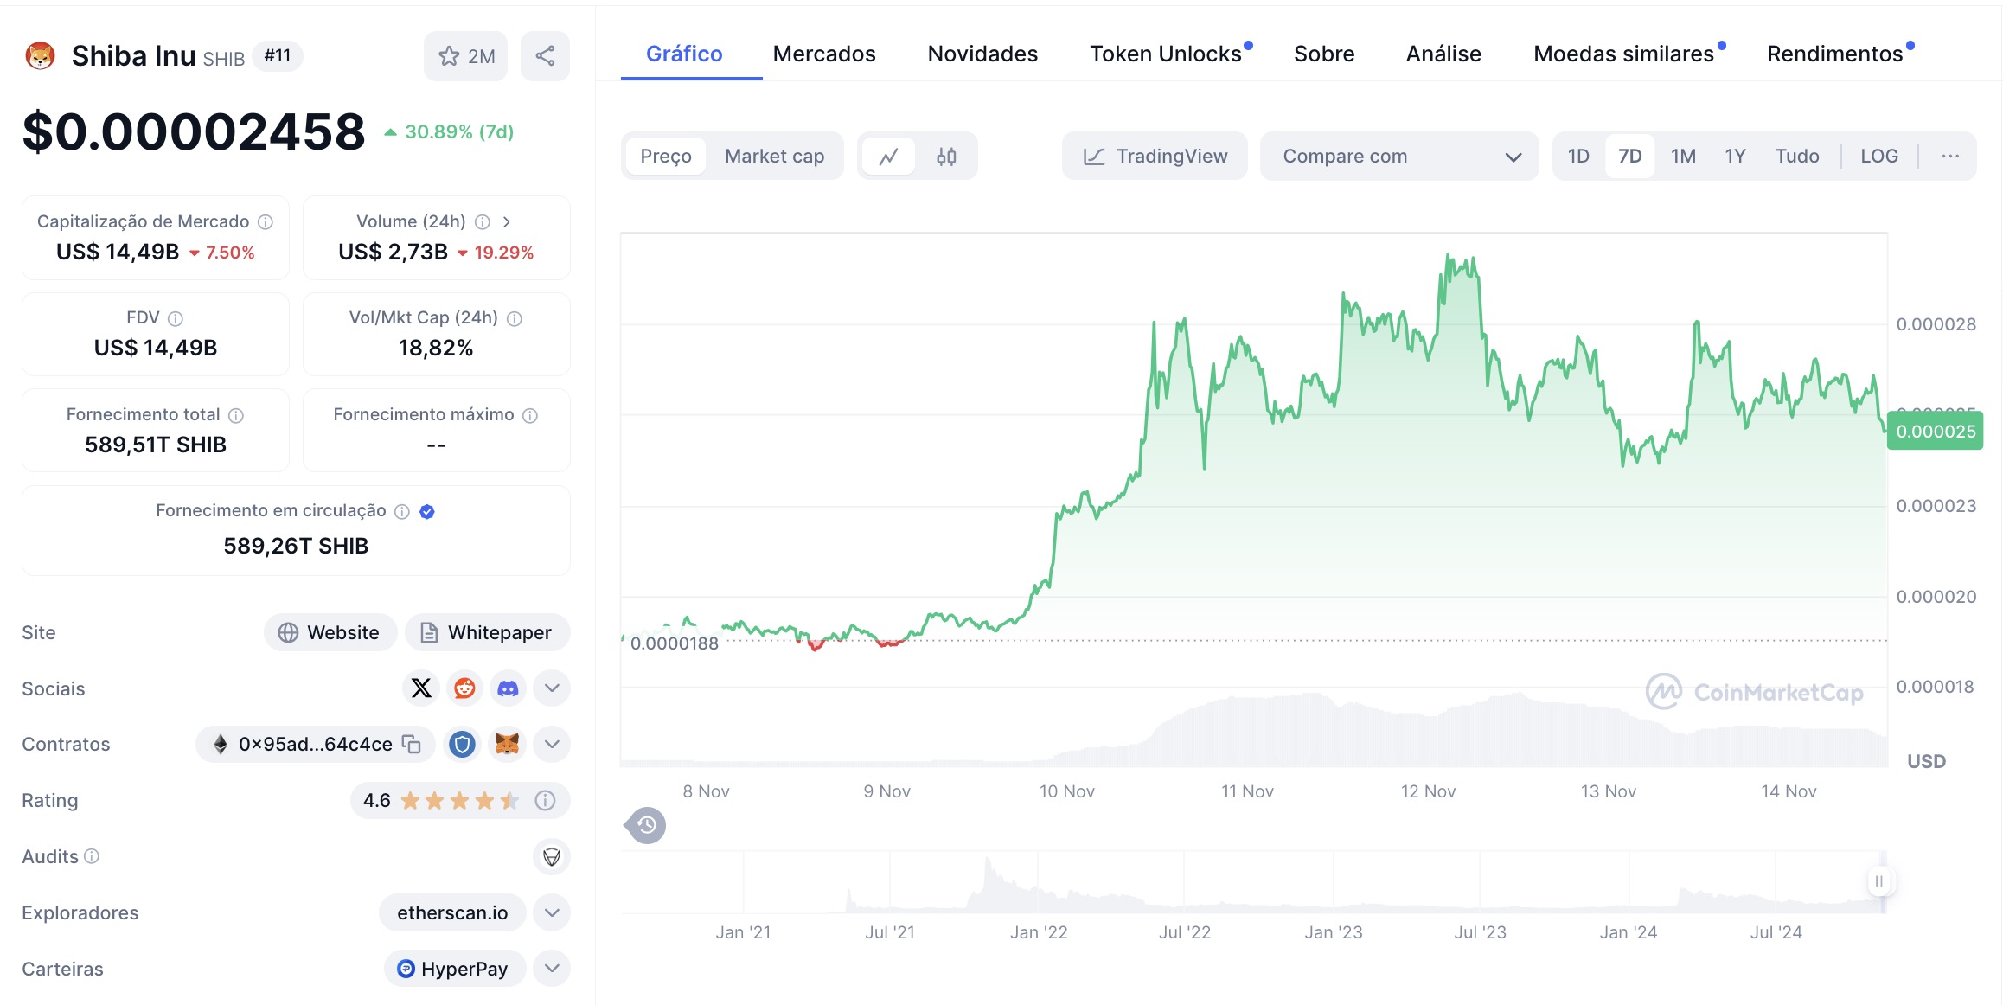
Task: Show Fornecimento em circulação info icon
Action: (402, 512)
